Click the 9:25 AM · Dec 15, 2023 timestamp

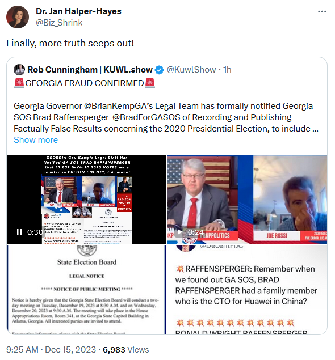tap(51, 350)
